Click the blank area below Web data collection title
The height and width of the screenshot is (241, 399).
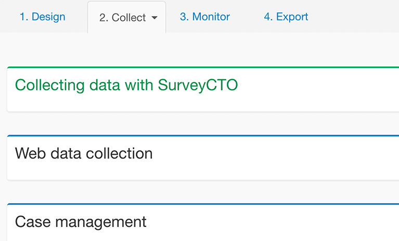(203, 171)
